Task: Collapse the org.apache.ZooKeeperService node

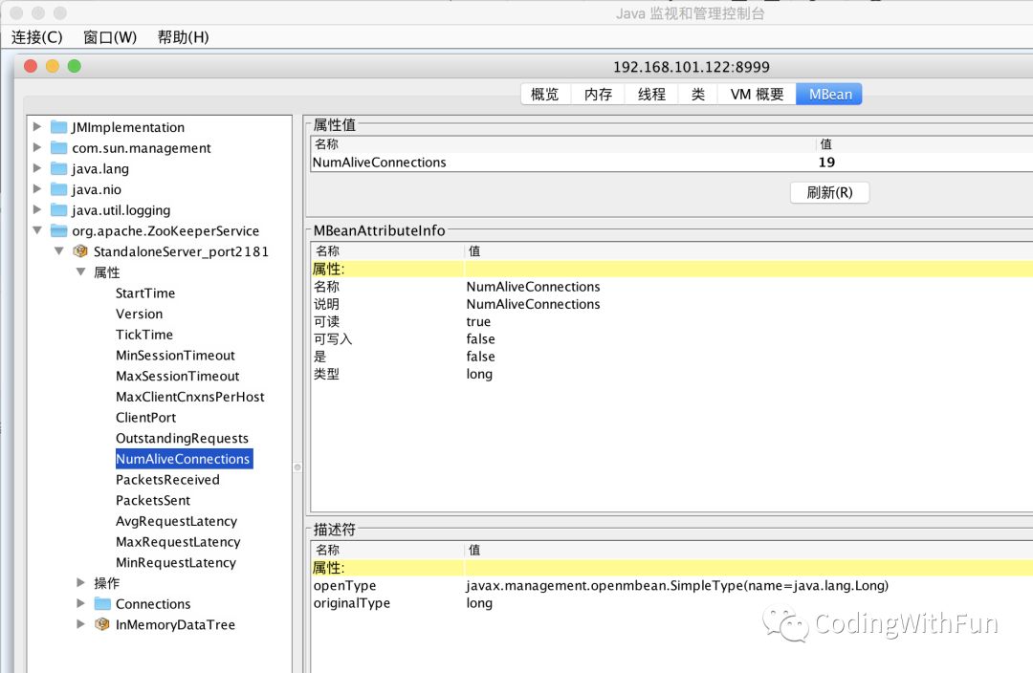Action: coord(37,230)
